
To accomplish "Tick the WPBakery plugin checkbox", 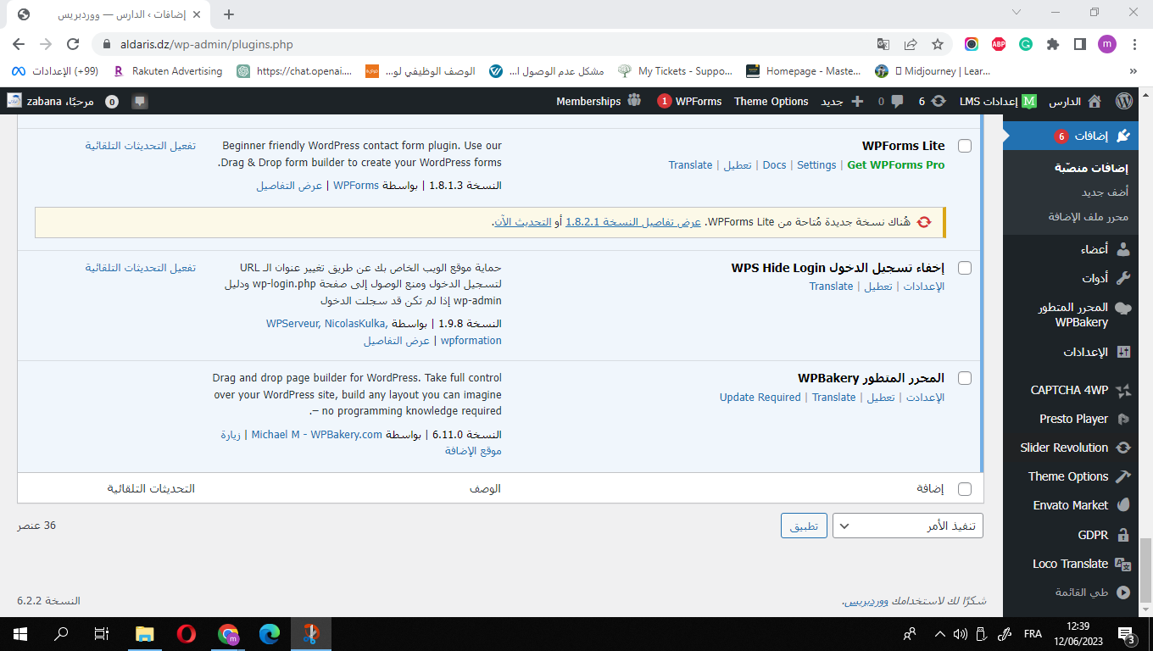I will 964,378.
